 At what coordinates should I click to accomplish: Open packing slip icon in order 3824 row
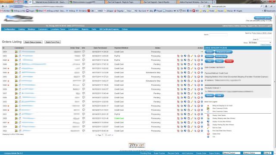point(188,127)
